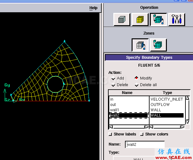The width and height of the screenshot is (193, 160).
Task: Click the red bottom edge of the mesh
Action: [51, 101]
